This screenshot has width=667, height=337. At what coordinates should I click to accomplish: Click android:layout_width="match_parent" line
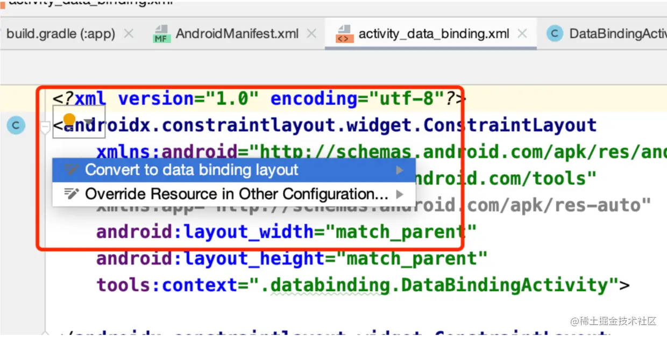(286, 232)
